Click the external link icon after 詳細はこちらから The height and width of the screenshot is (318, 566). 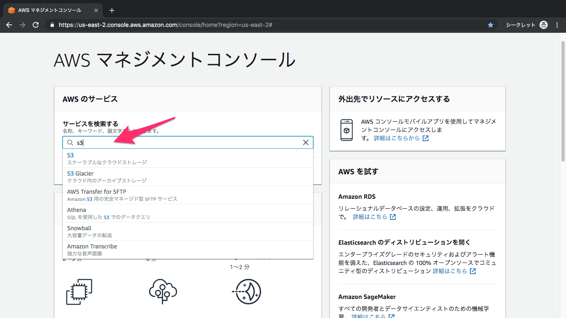[426, 138]
